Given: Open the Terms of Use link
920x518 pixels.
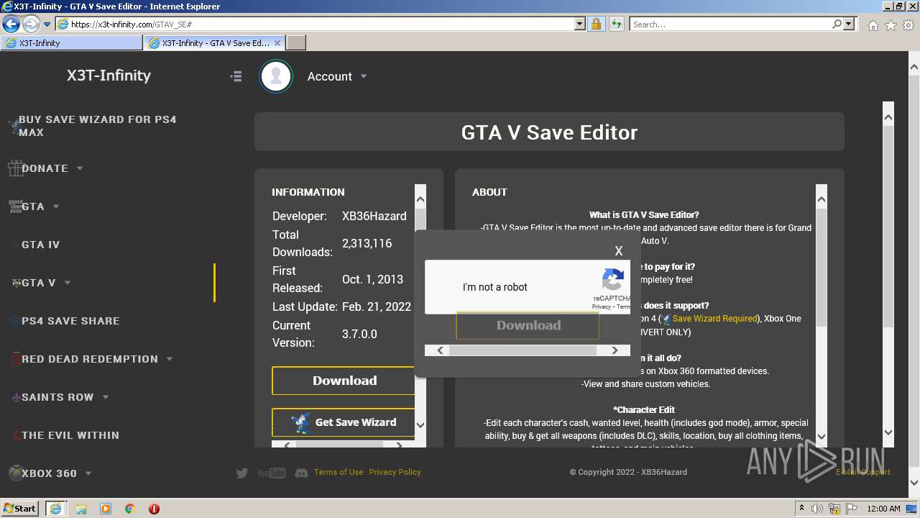Looking at the screenshot, I should click(339, 472).
